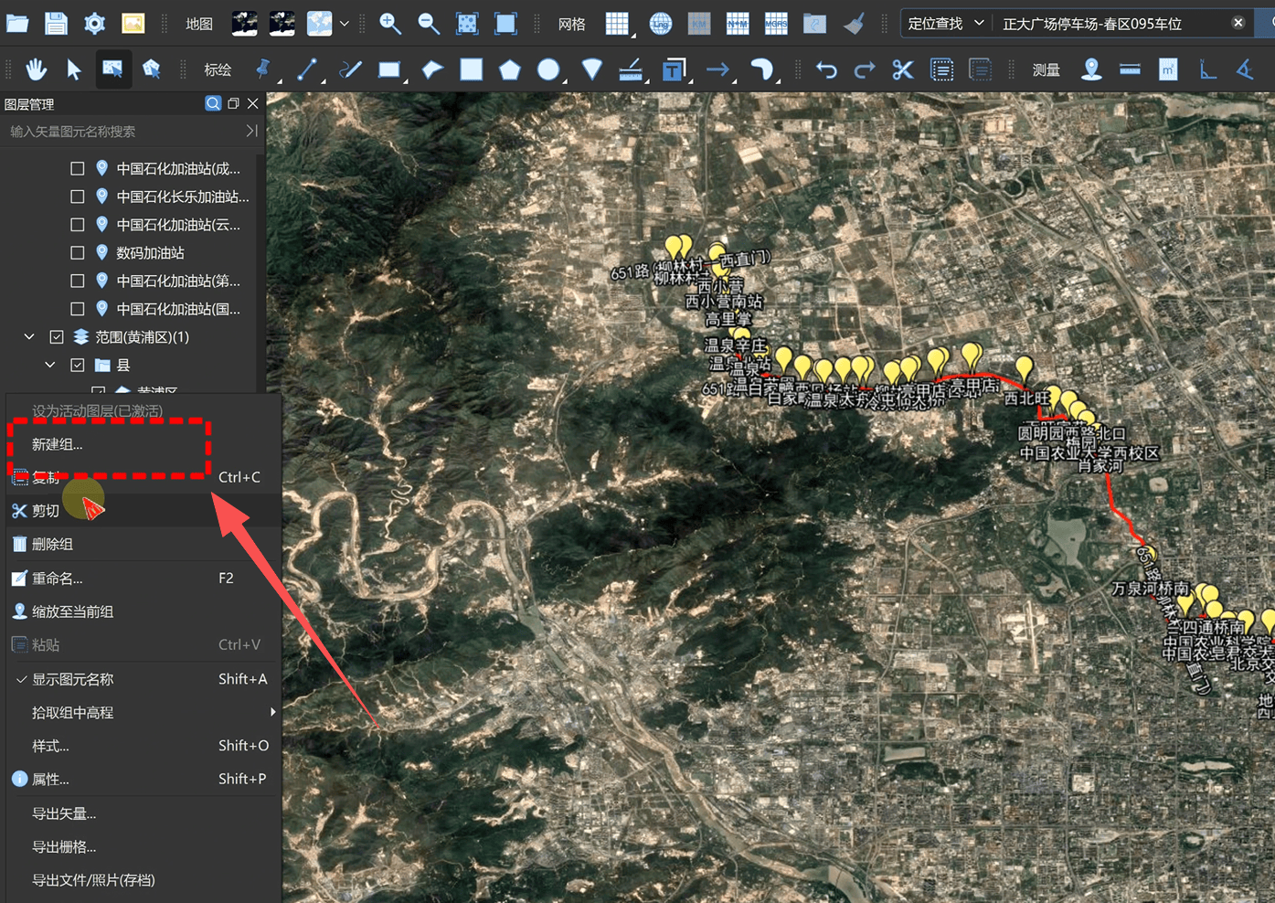The image size is (1275, 903).
Task: Choose 导出矢量... from the context menu
Action: (x=143, y=813)
